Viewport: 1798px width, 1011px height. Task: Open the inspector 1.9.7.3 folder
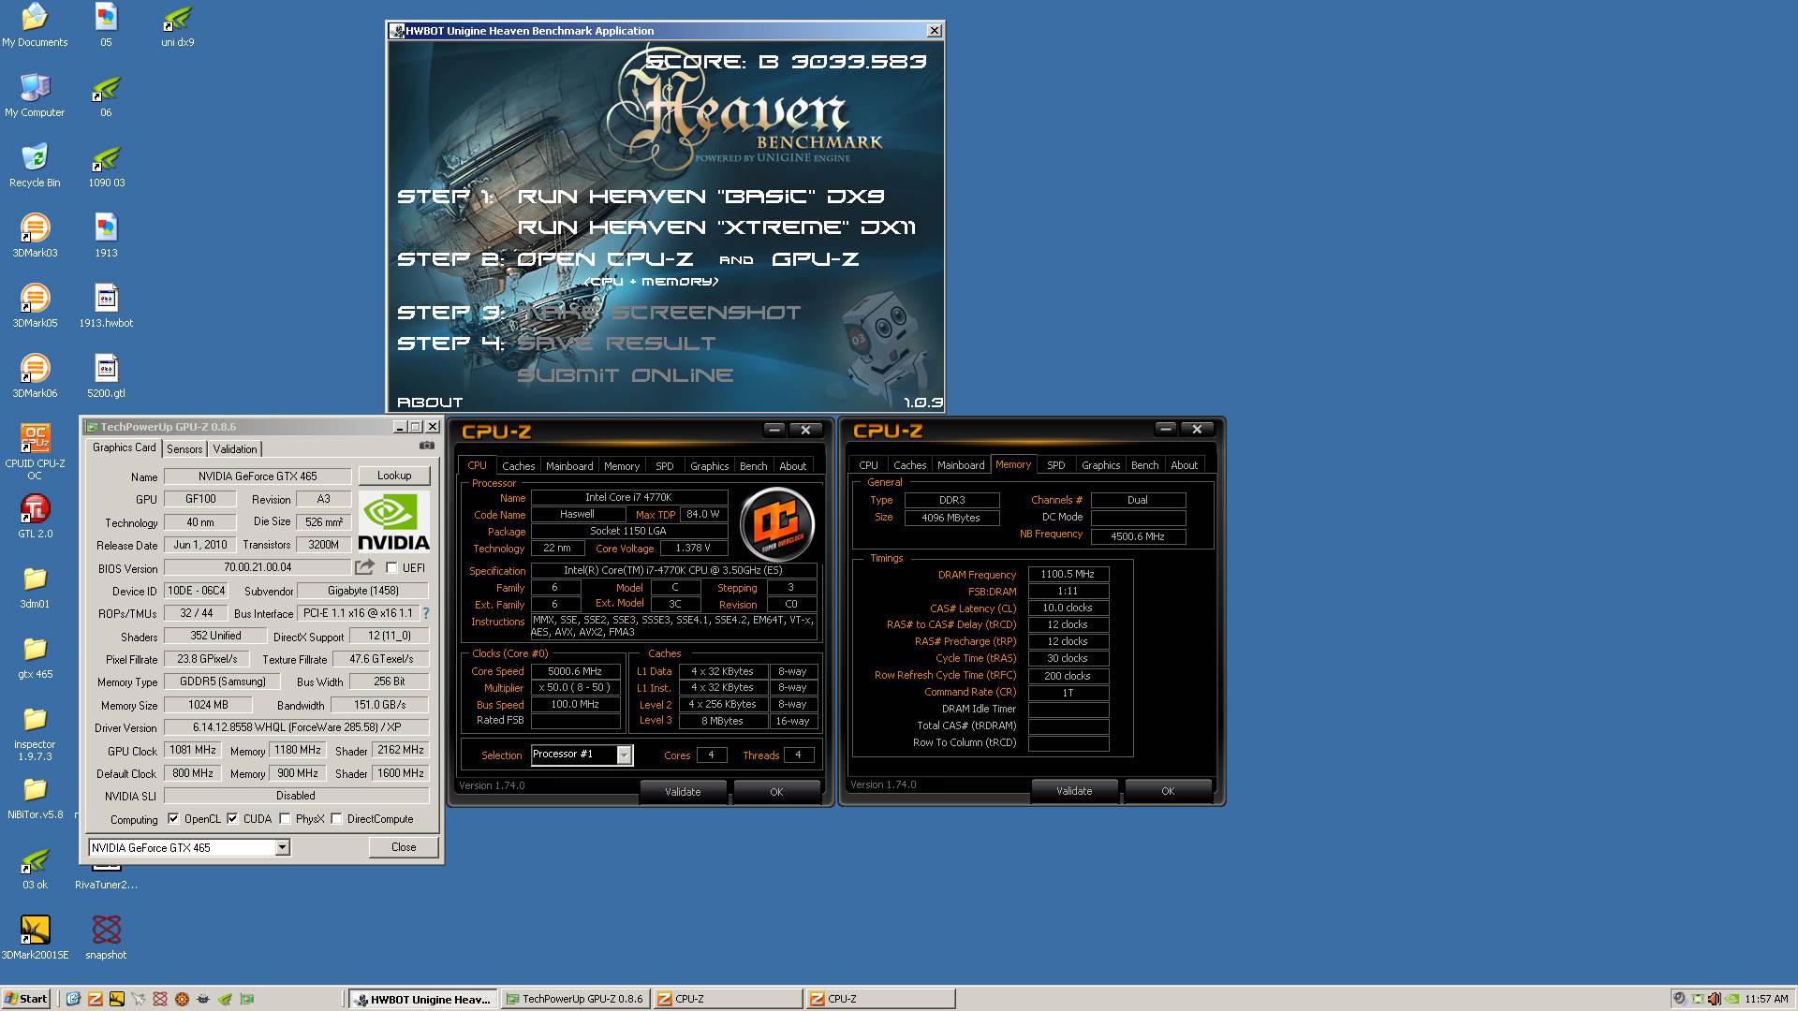(35, 733)
